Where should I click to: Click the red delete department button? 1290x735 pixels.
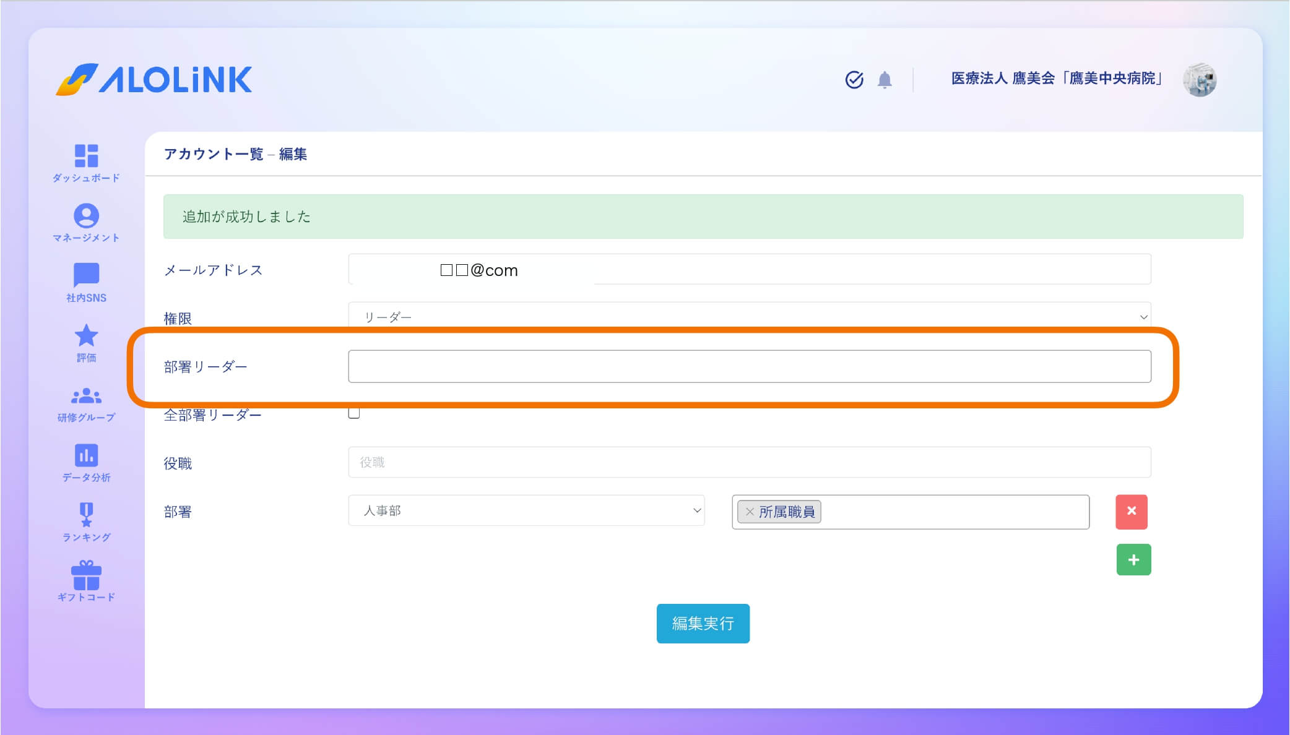point(1131,511)
